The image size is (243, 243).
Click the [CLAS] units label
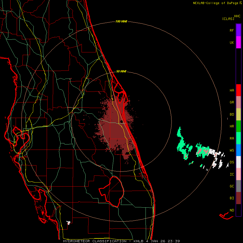[x=228, y=19]
